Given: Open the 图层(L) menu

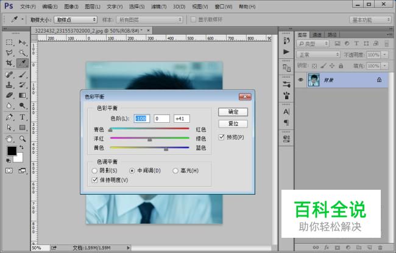Looking at the screenshot, I should pos(93,7).
